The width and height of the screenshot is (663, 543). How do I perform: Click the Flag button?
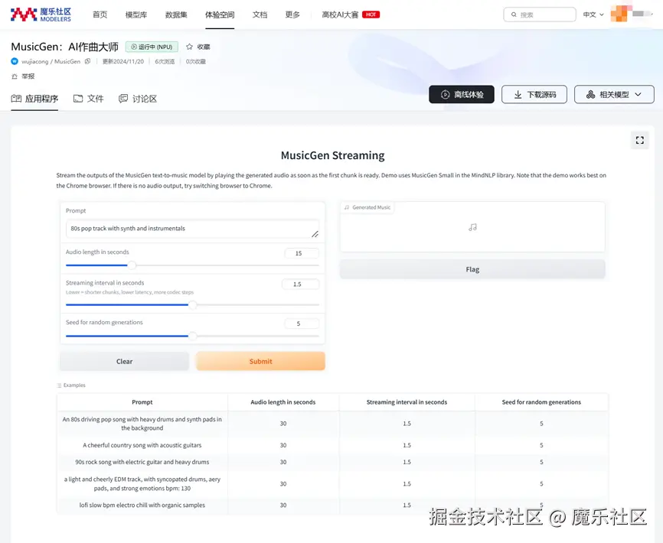472,269
